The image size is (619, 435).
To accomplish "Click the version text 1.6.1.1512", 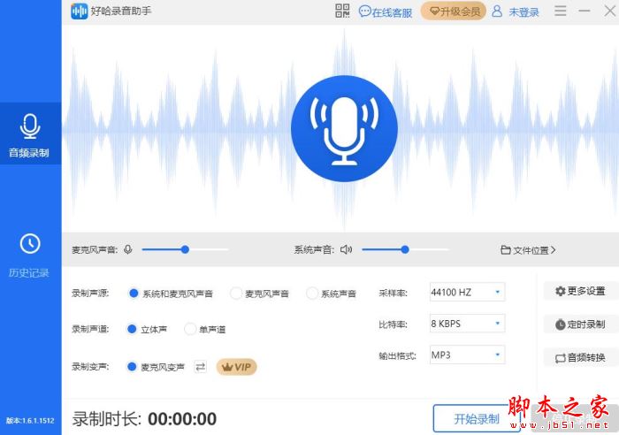I will (30, 420).
